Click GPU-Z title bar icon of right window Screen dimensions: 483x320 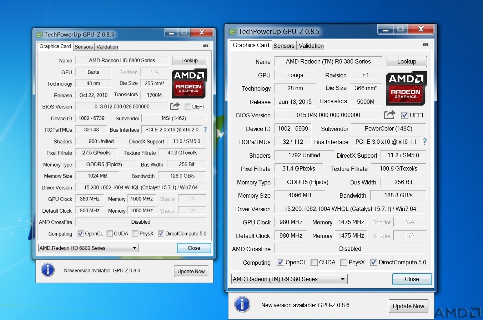click(x=233, y=31)
